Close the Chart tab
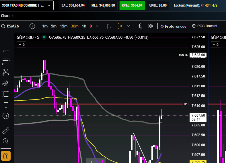 [13, 16]
